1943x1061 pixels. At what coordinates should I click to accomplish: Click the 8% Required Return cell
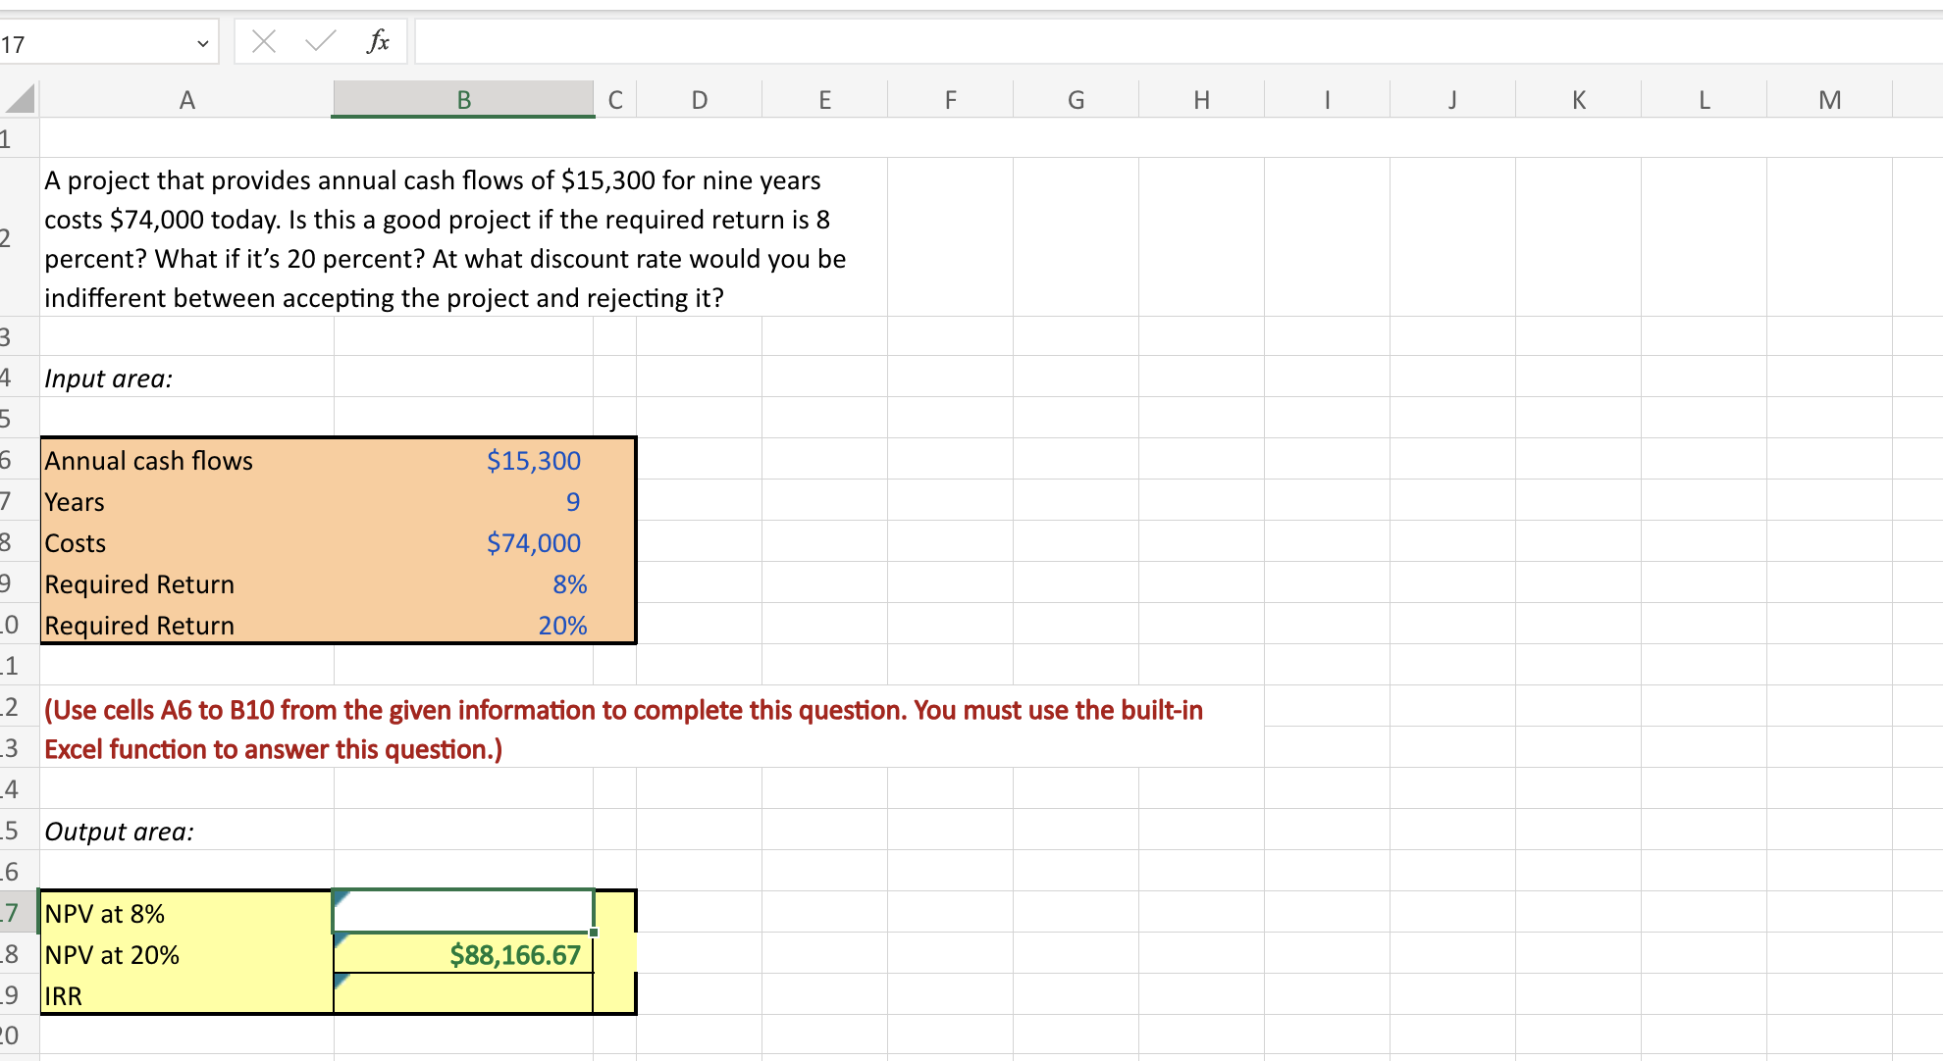(x=463, y=584)
